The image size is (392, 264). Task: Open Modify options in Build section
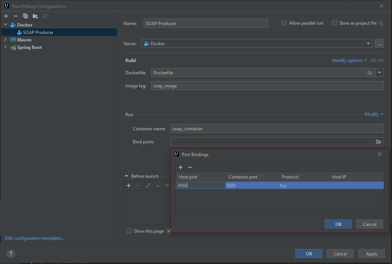click(x=349, y=60)
